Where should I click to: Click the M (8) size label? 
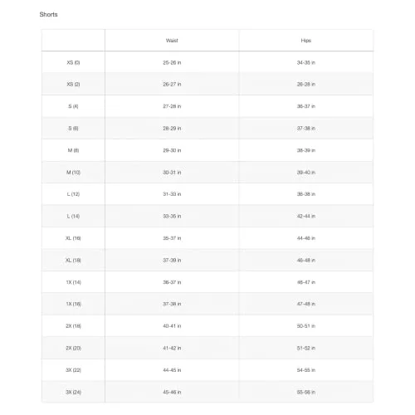pyautogui.click(x=73, y=150)
